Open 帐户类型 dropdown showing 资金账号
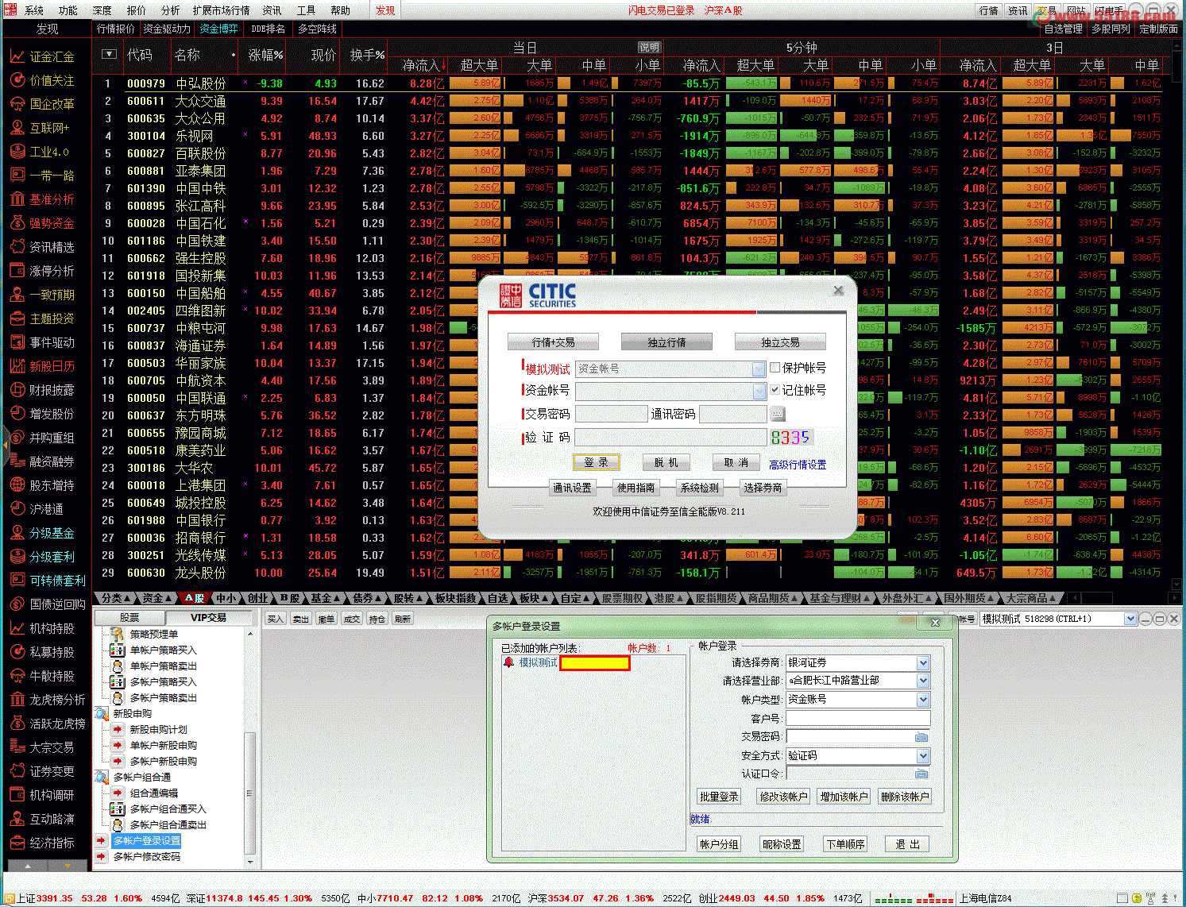Viewport: 1186px width, 907px height. pyautogui.click(x=923, y=700)
